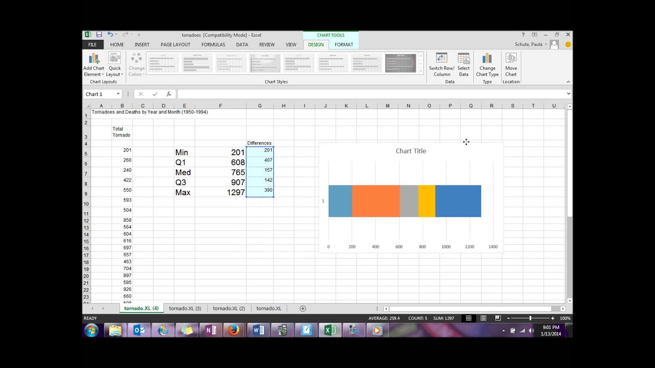Screen dimensions: 655x368
Task: Open the Name Box dropdown arrow
Action: [x=118, y=94]
